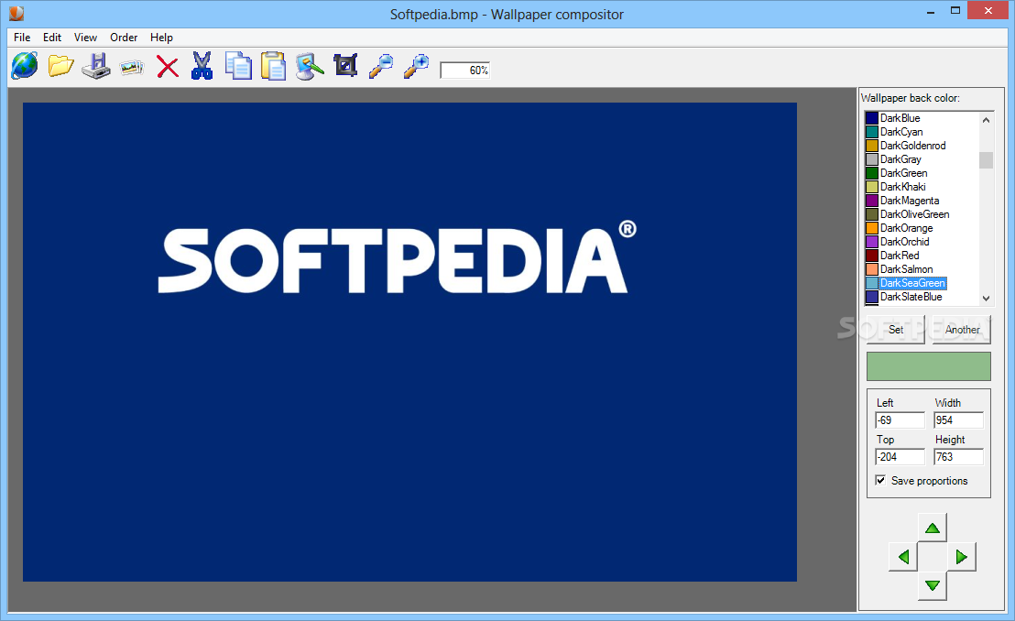Paste using the clipboard icon
The height and width of the screenshot is (621, 1015).
[x=273, y=66]
